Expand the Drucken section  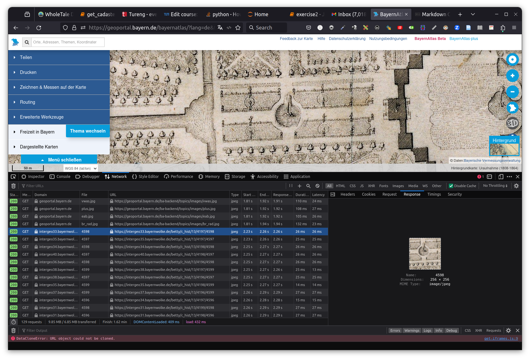coord(59,72)
